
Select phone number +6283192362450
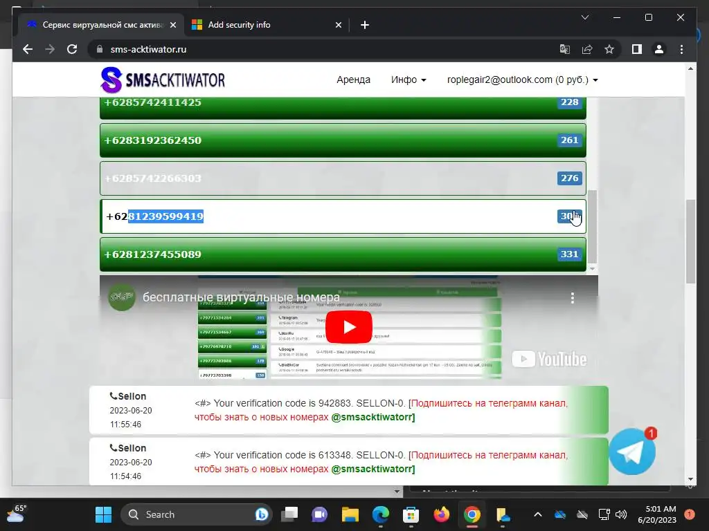coord(343,140)
